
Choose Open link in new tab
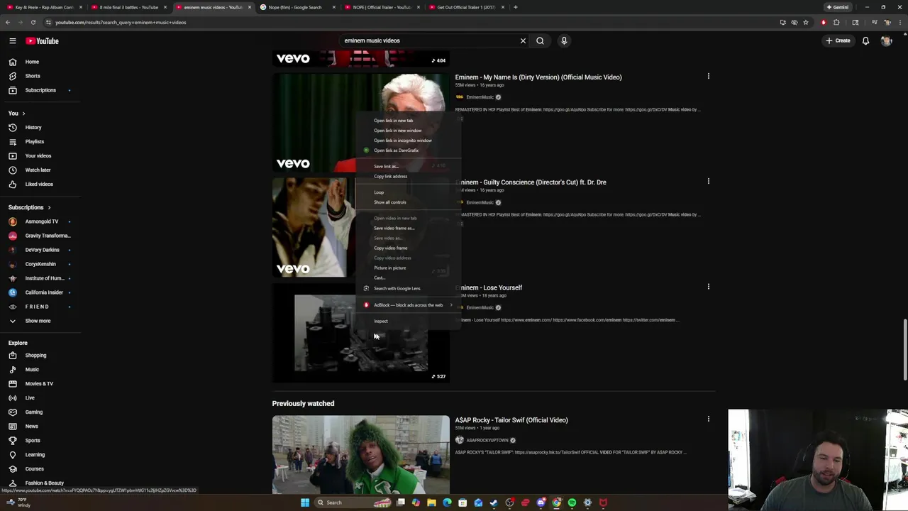tap(409, 121)
